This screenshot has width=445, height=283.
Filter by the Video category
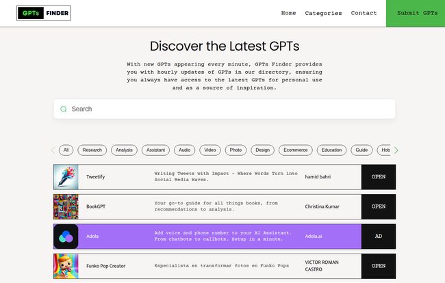(210, 150)
